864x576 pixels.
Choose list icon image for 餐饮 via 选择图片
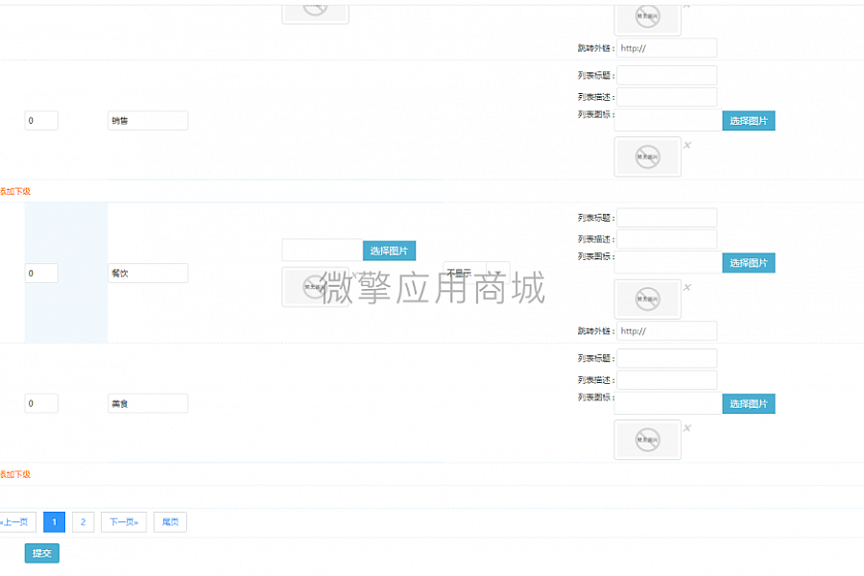(x=748, y=263)
